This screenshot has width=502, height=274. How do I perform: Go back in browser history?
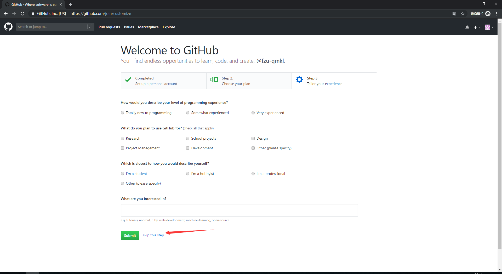[x=6, y=14]
